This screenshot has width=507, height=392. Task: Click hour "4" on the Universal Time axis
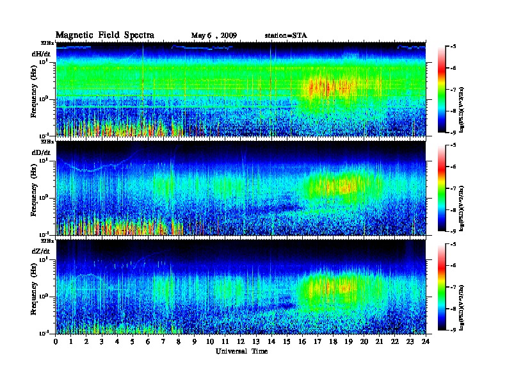tap(117, 341)
